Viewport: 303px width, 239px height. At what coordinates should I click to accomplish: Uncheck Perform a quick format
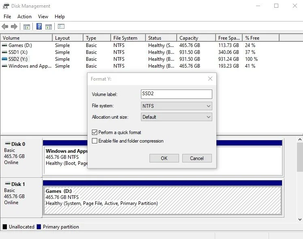click(94, 132)
